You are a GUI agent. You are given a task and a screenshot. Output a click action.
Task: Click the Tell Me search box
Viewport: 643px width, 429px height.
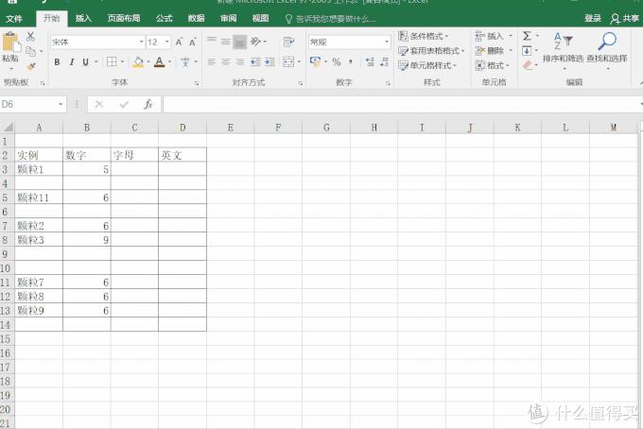(x=331, y=19)
